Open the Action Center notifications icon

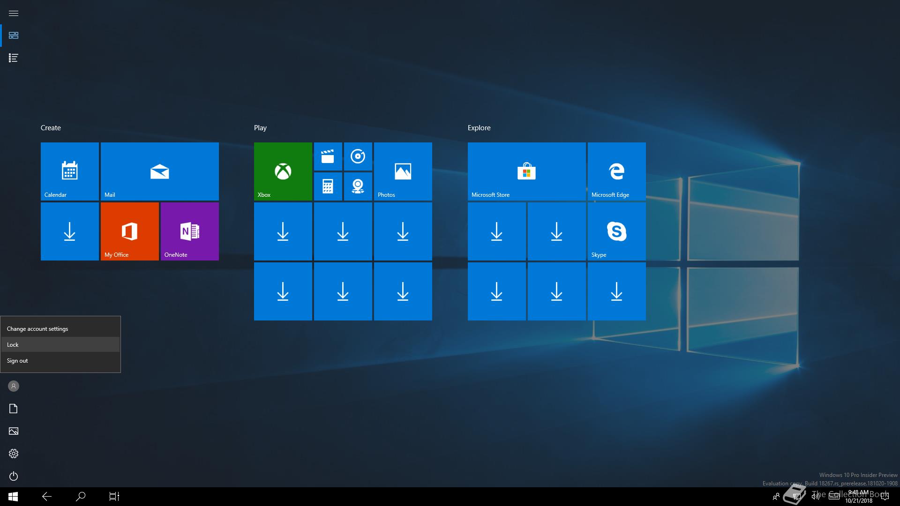click(x=885, y=497)
